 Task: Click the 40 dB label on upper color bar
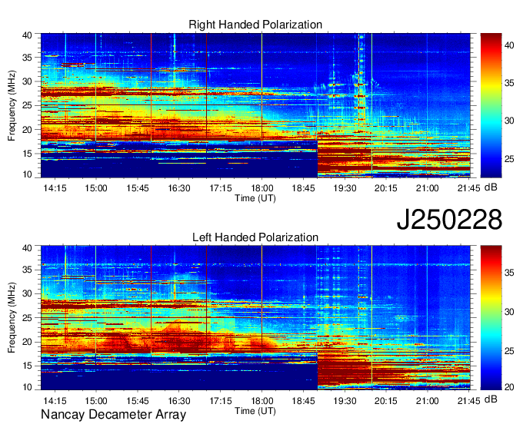[509, 45]
